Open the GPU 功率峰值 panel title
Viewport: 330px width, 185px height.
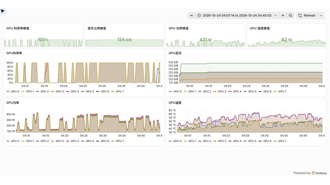pos(178,28)
